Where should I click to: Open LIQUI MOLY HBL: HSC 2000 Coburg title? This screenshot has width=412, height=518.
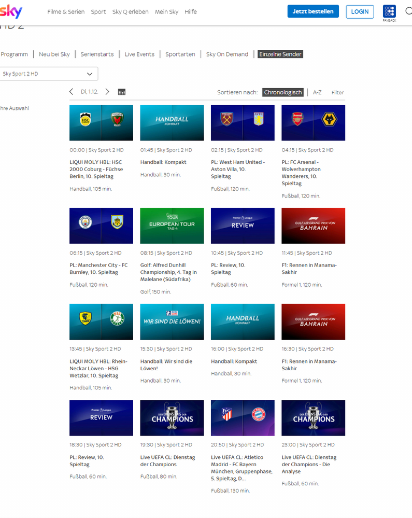[x=96, y=169]
